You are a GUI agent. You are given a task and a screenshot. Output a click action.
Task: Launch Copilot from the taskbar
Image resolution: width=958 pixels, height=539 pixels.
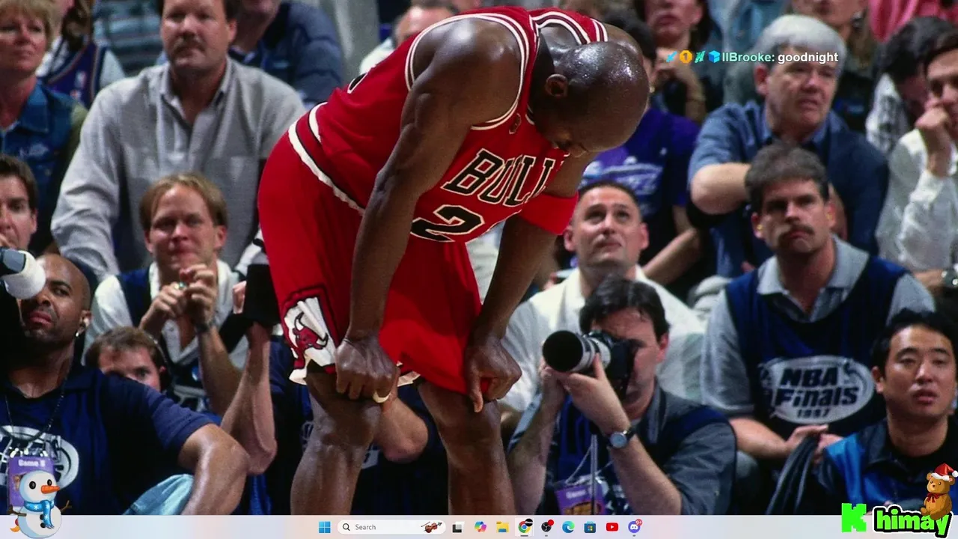(480, 527)
